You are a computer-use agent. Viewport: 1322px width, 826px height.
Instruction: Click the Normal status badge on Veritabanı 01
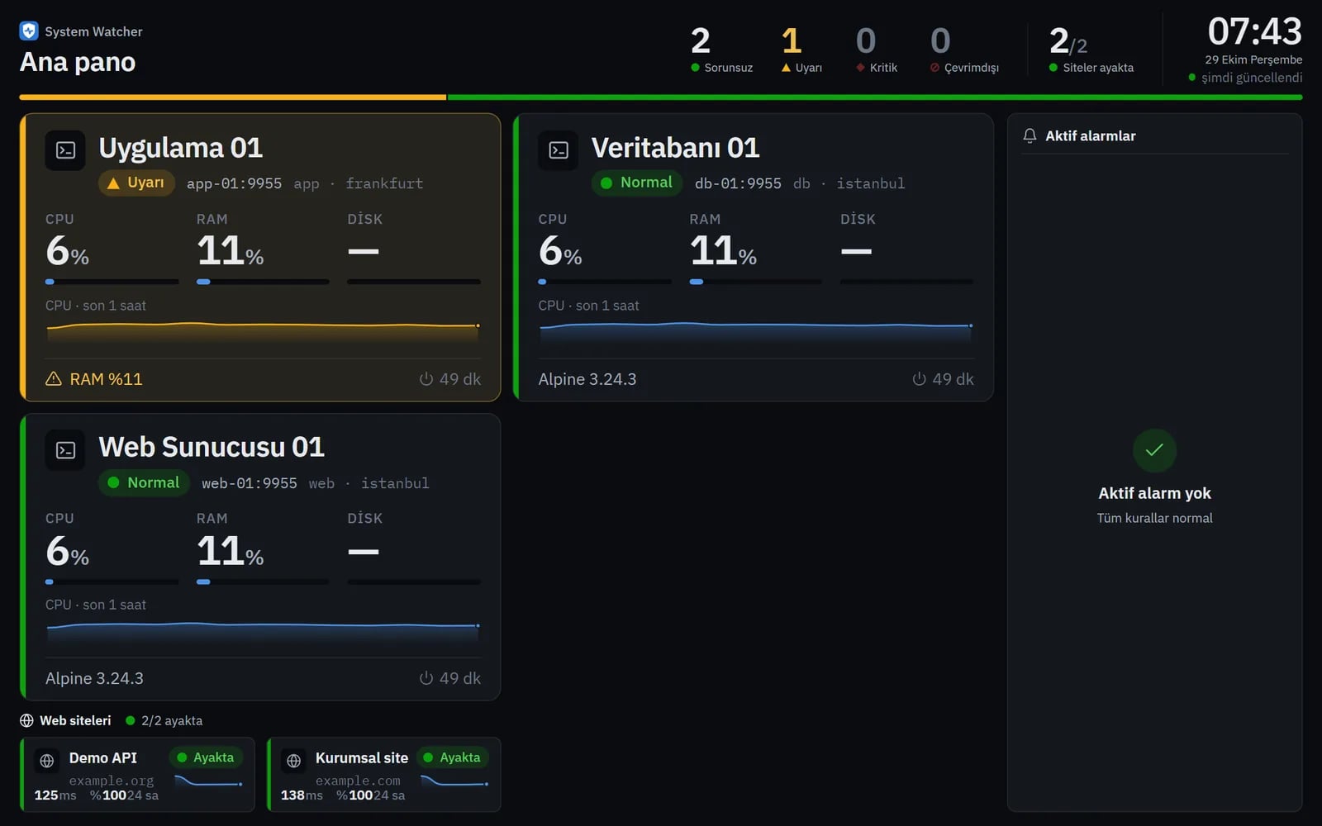pyautogui.click(x=636, y=183)
